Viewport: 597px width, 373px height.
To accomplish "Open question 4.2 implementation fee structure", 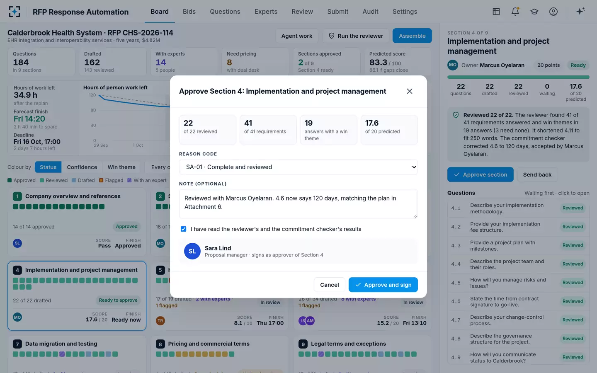I will [518, 227].
